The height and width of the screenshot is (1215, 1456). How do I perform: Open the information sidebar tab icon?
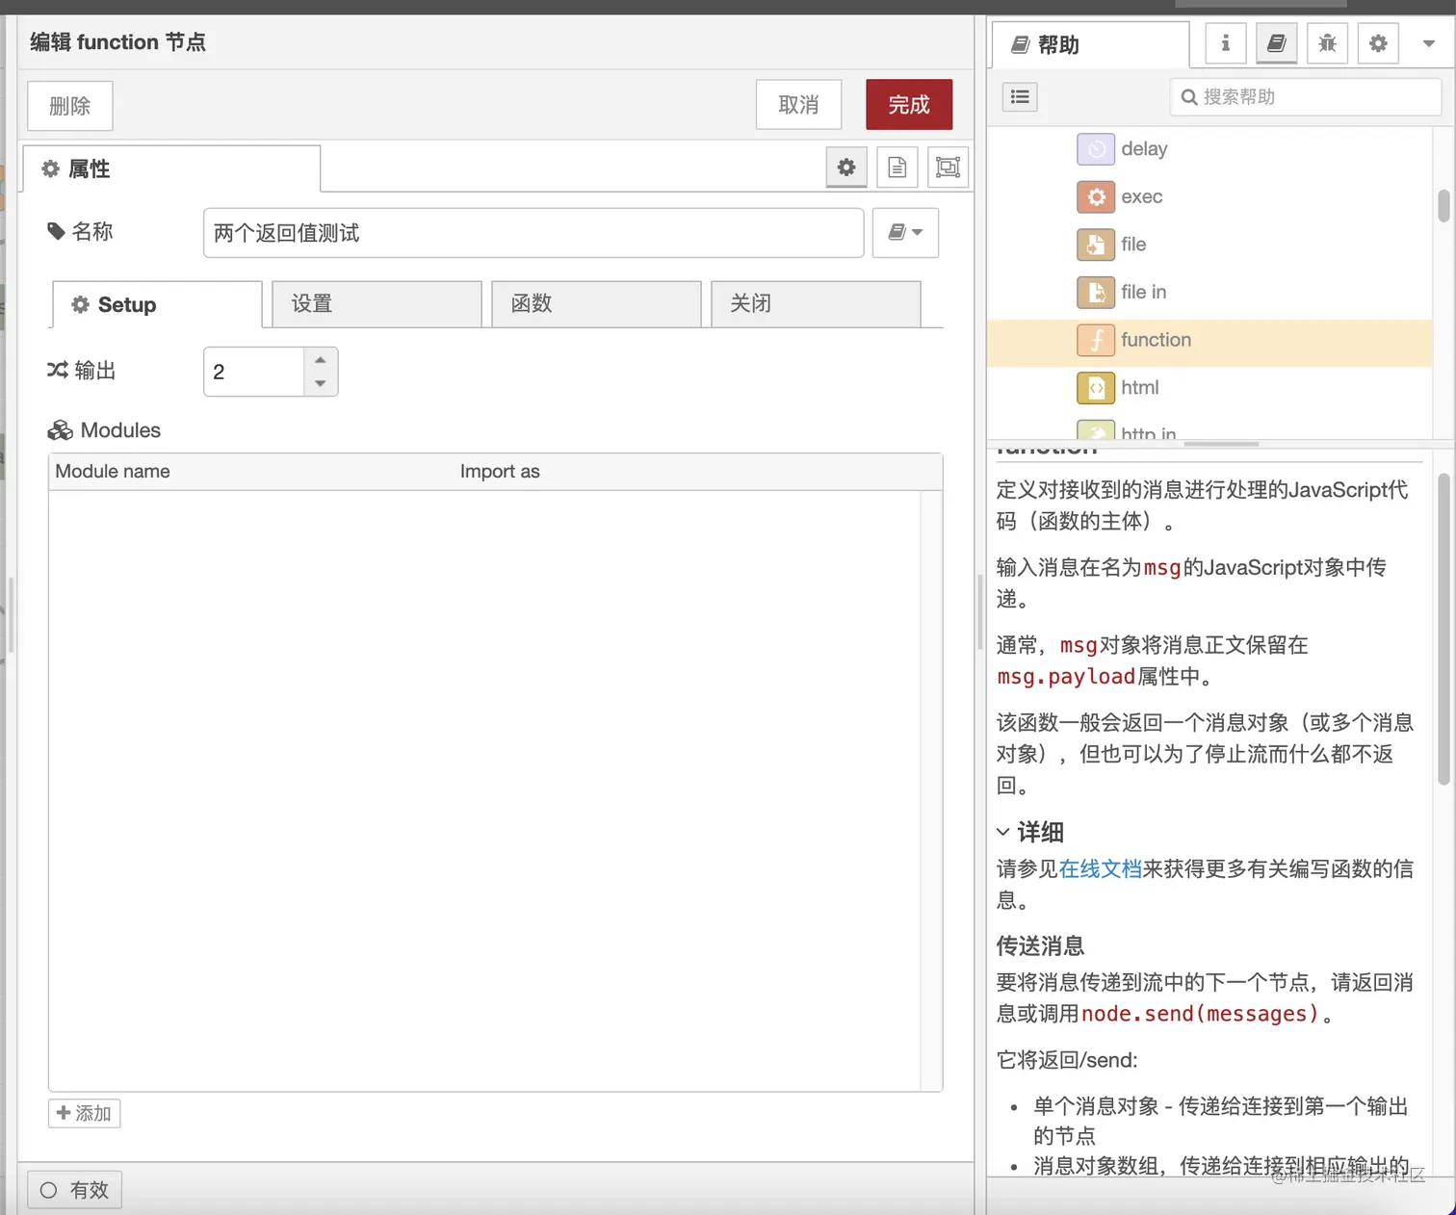tap(1225, 43)
